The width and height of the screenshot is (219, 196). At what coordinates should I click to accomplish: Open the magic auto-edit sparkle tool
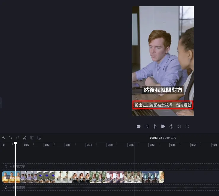click(x=4, y=138)
